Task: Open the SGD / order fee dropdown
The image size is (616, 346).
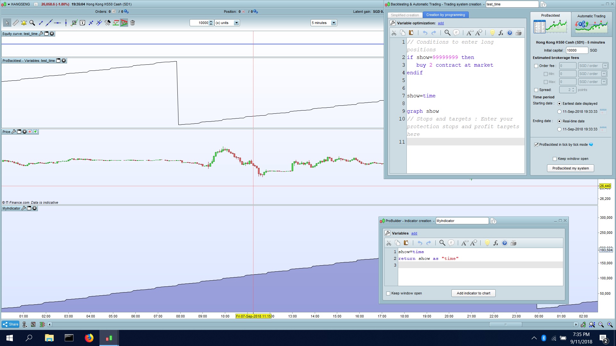Action: coord(605,66)
